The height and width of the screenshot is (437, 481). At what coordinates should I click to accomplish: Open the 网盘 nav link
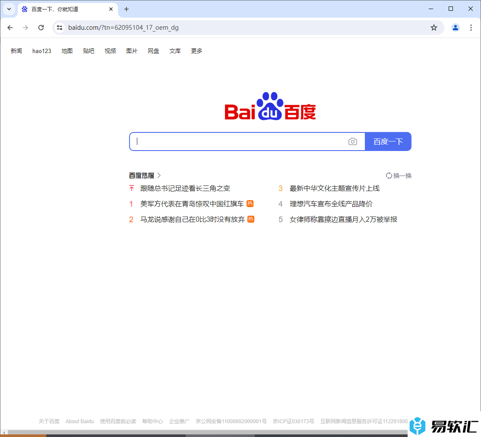153,51
